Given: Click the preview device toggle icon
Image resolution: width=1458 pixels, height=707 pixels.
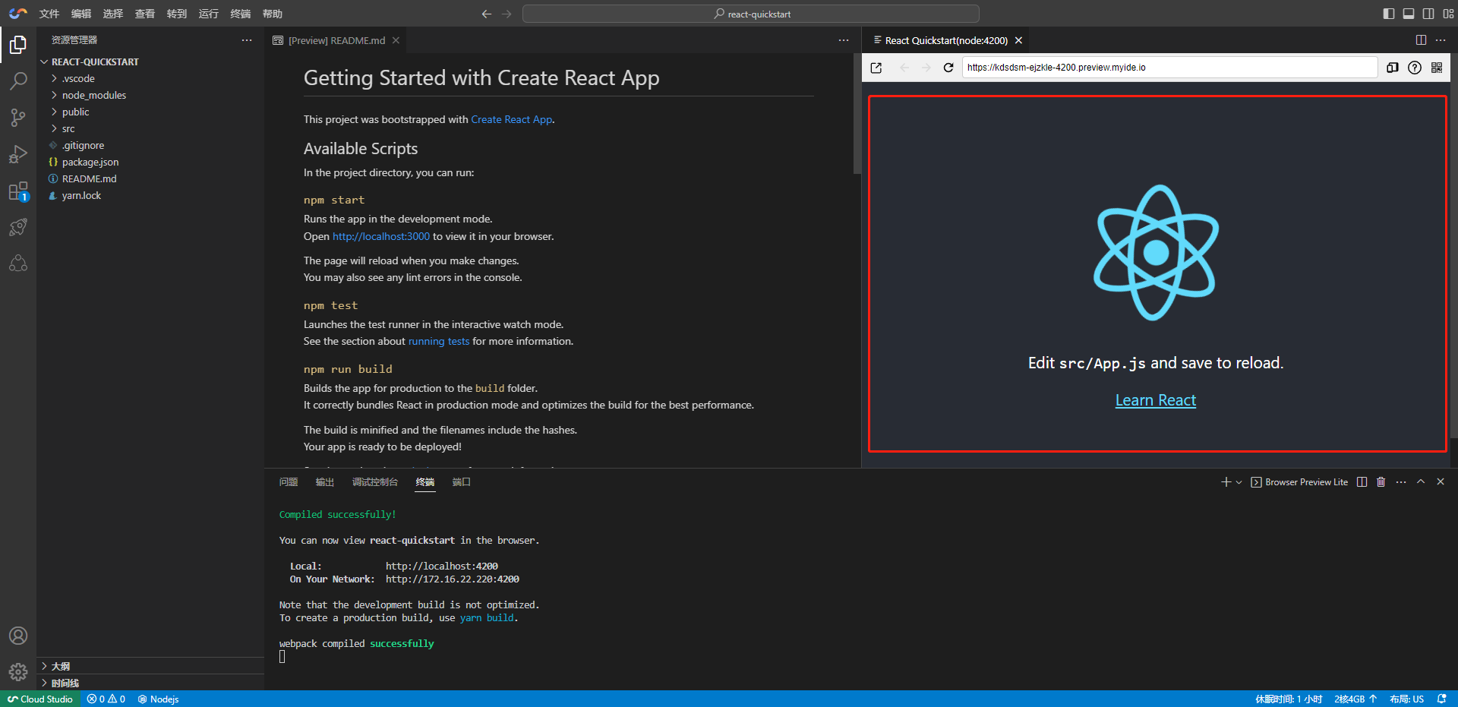Looking at the screenshot, I should pos(1393,68).
